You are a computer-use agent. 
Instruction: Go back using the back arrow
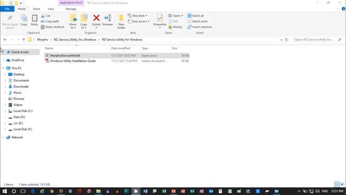(x=5, y=40)
